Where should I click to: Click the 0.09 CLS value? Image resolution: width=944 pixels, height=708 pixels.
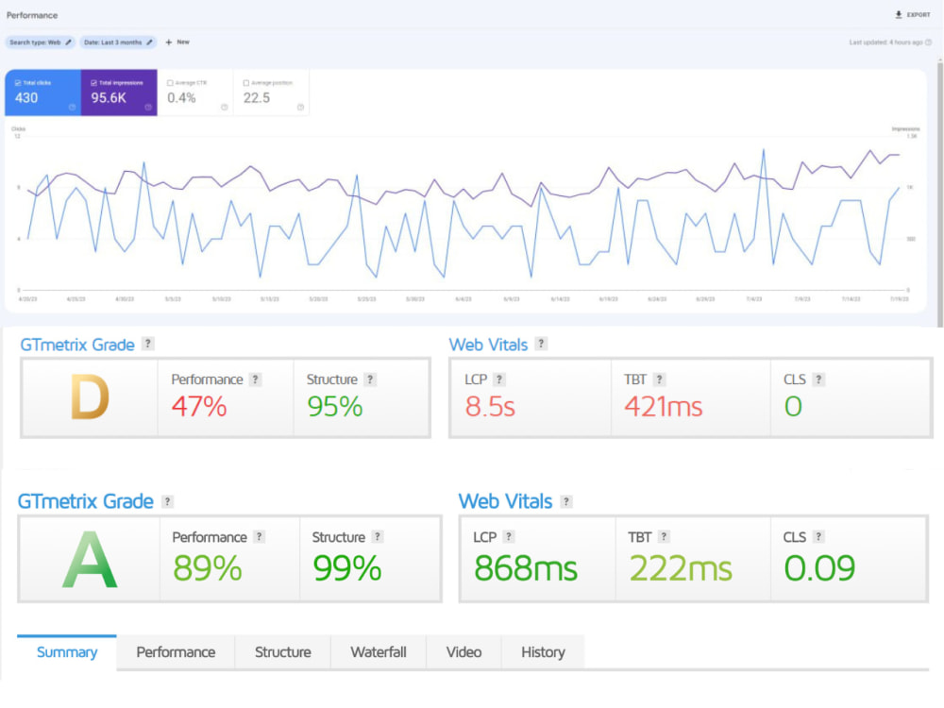[x=819, y=568]
